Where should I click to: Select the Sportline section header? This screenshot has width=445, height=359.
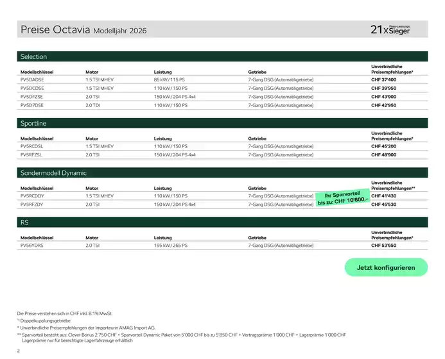222,123
